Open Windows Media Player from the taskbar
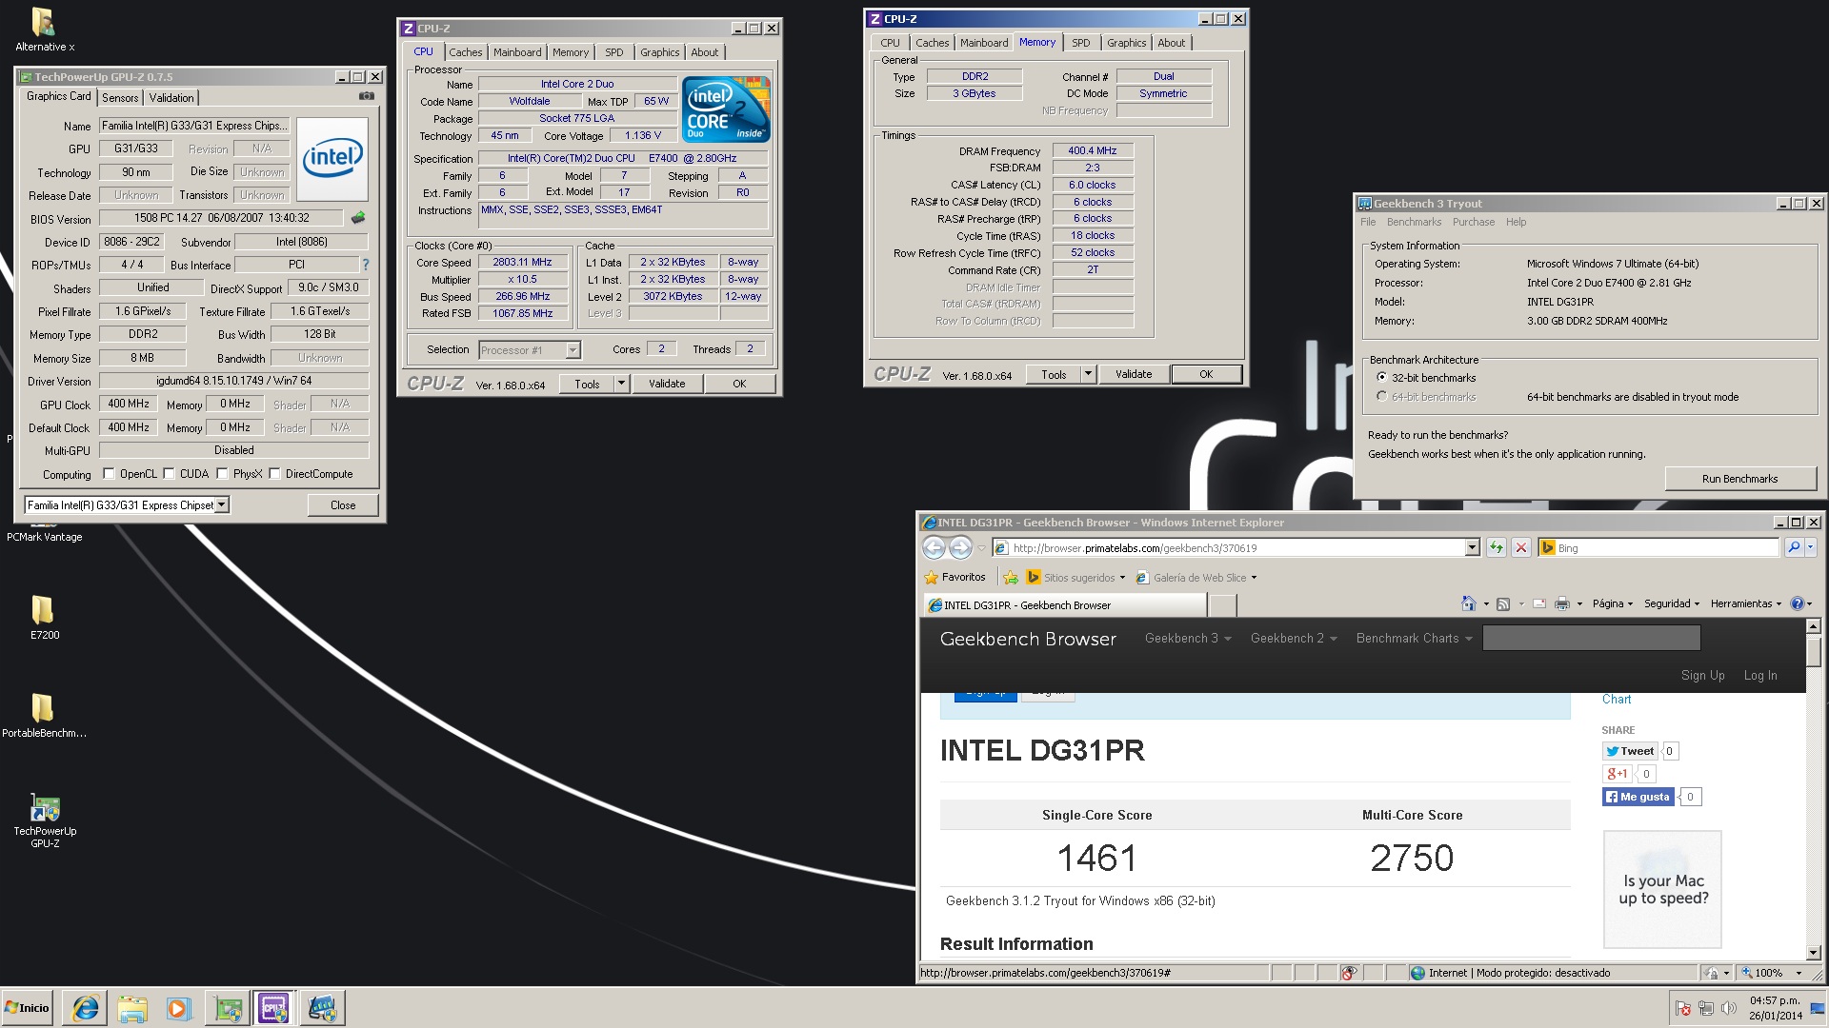The image size is (1829, 1028). 179,1008
